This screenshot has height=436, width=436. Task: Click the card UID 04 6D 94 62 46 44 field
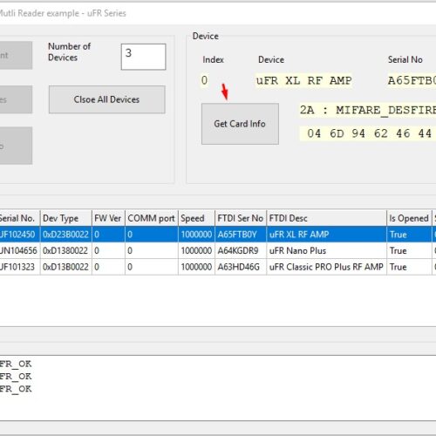pyautogui.click(x=368, y=133)
